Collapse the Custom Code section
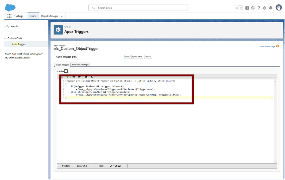Image resolution: width=285 pixels, height=180 pixels. tap(5, 39)
